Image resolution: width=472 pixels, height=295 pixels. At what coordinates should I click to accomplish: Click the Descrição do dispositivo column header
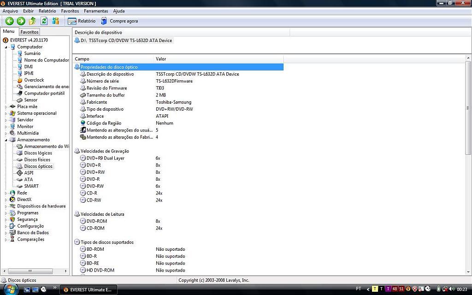(181, 32)
